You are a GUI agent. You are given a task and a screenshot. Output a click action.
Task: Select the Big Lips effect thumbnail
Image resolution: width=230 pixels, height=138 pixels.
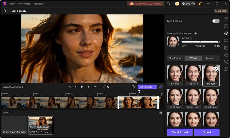point(175,75)
